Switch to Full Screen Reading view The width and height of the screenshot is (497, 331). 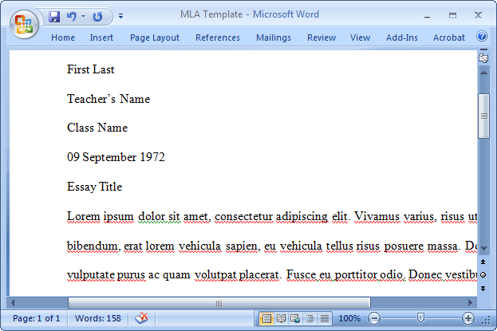281,318
